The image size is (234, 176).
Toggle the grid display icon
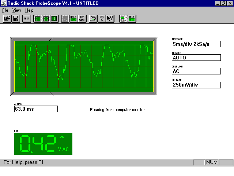pos(38,19)
